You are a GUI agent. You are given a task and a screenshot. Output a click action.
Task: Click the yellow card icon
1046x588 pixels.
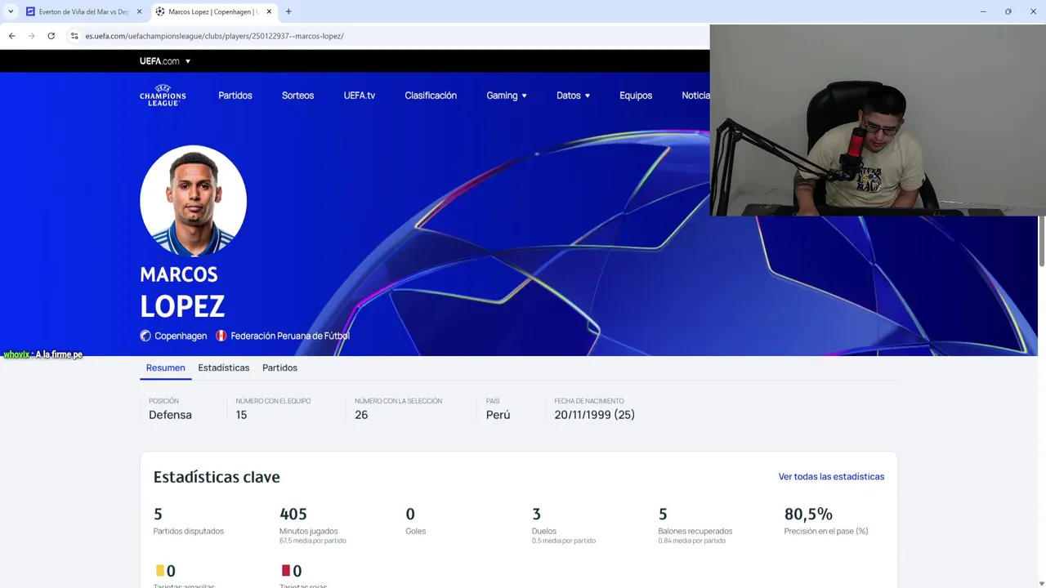pos(160,571)
